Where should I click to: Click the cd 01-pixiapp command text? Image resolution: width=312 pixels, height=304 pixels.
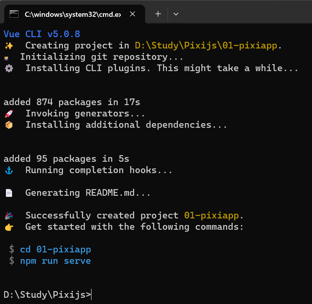[56, 250]
